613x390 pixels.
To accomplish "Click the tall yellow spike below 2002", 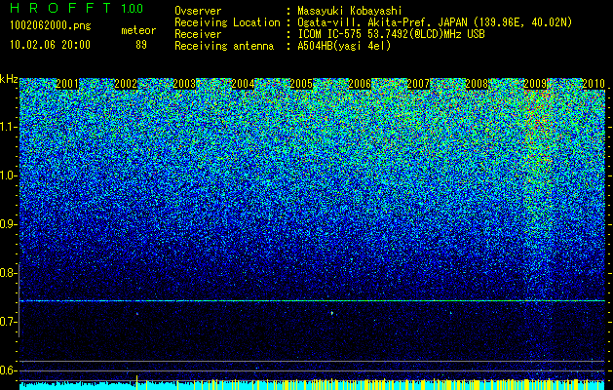I will pyautogui.click(x=136, y=382).
